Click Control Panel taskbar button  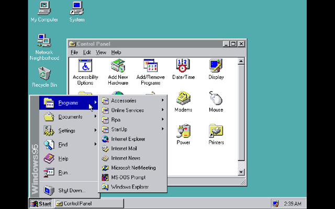88,204
